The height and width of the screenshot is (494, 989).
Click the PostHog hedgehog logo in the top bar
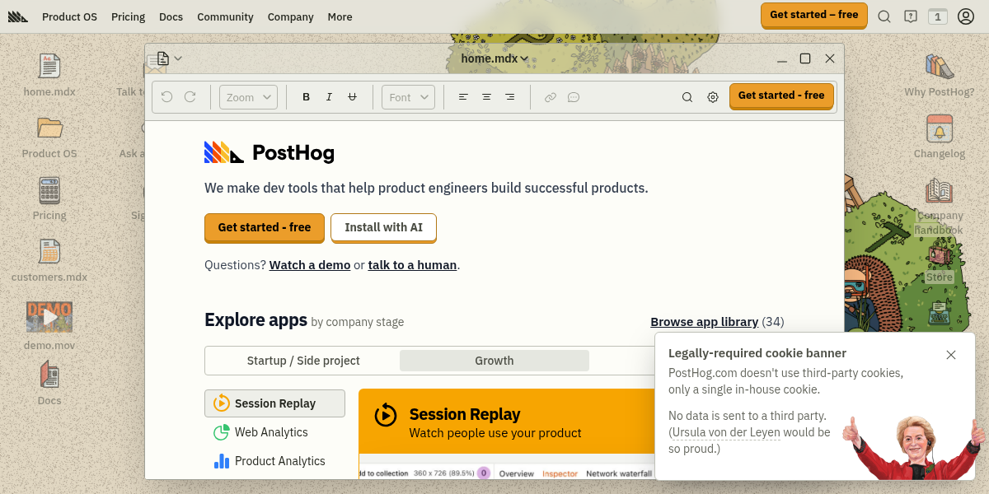tap(17, 16)
